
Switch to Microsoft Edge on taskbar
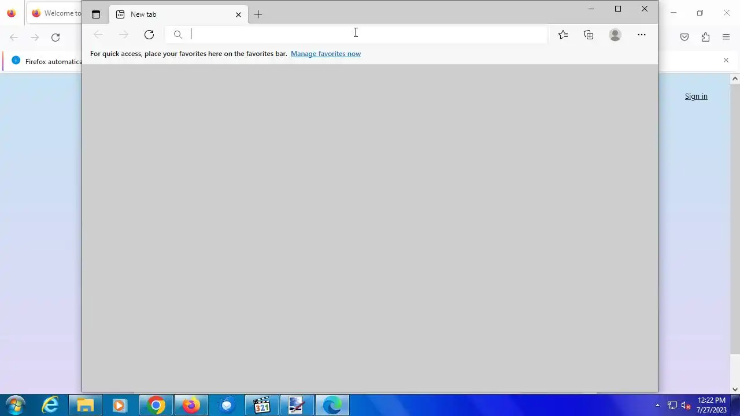point(332,406)
